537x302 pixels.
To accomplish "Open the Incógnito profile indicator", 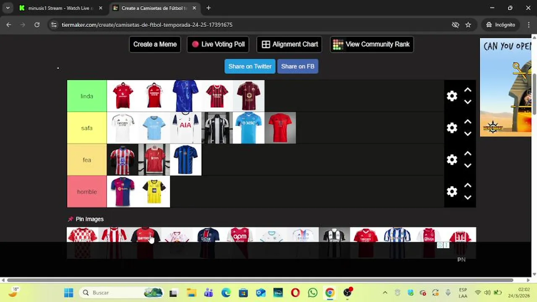I will (x=500, y=25).
